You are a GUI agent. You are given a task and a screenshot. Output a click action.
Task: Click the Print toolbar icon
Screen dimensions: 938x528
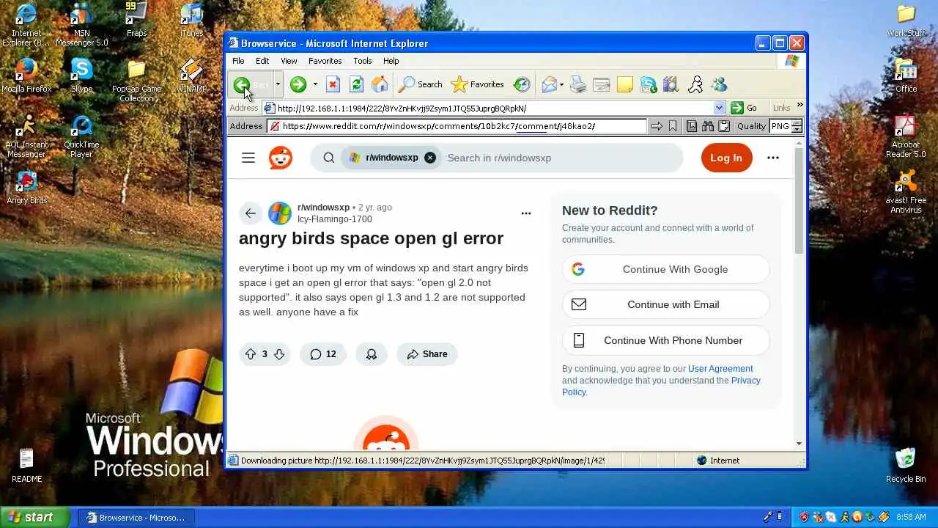click(x=578, y=84)
